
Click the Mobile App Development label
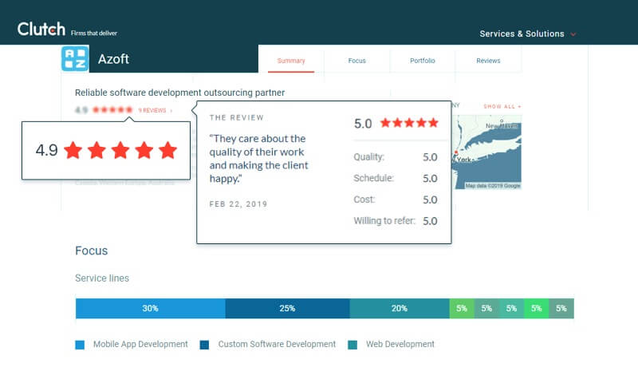(x=140, y=345)
